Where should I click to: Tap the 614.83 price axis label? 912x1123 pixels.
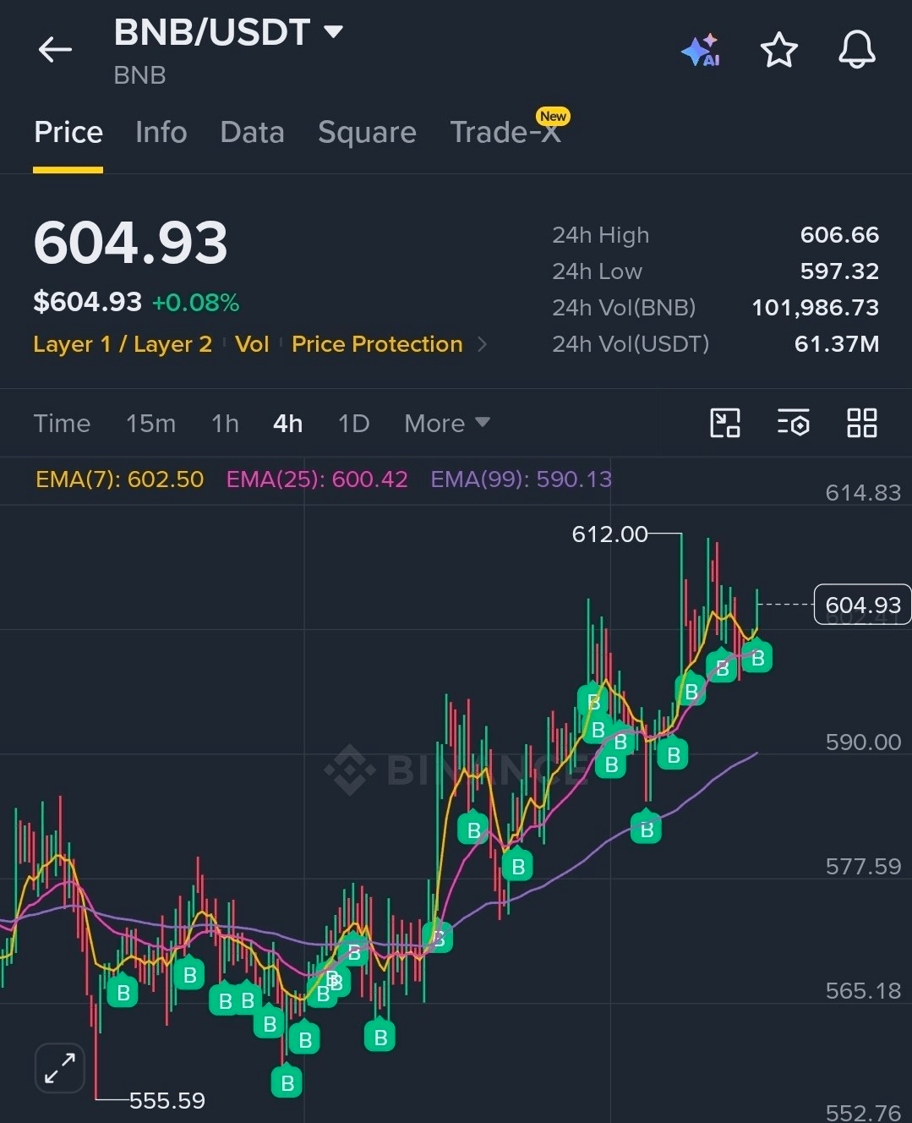(x=863, y=493)
